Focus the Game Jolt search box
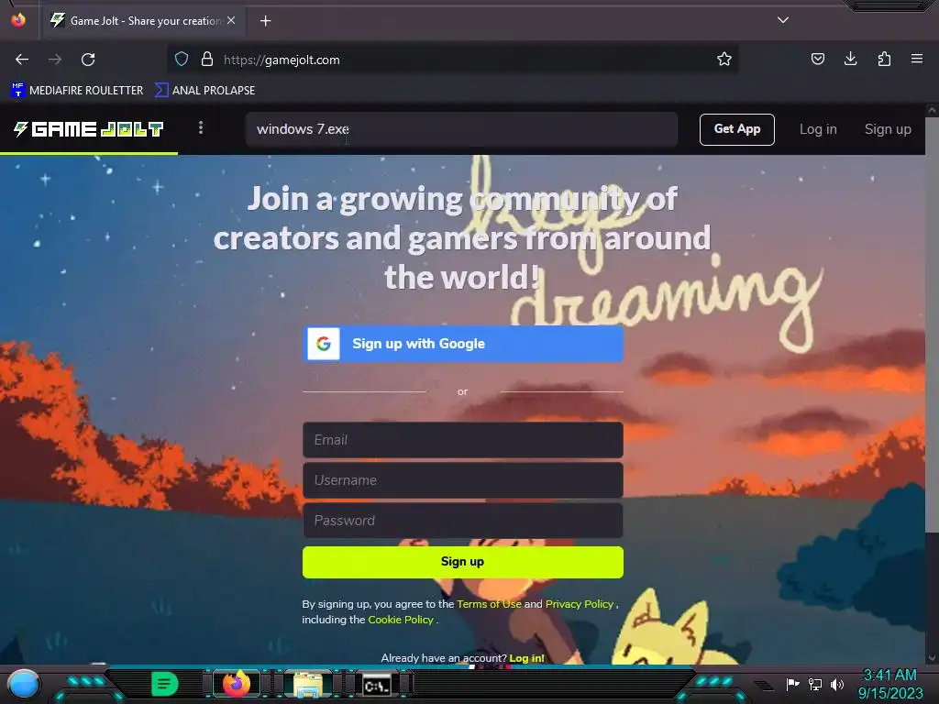This screenshot has height=704, width=939. (461, 129)
